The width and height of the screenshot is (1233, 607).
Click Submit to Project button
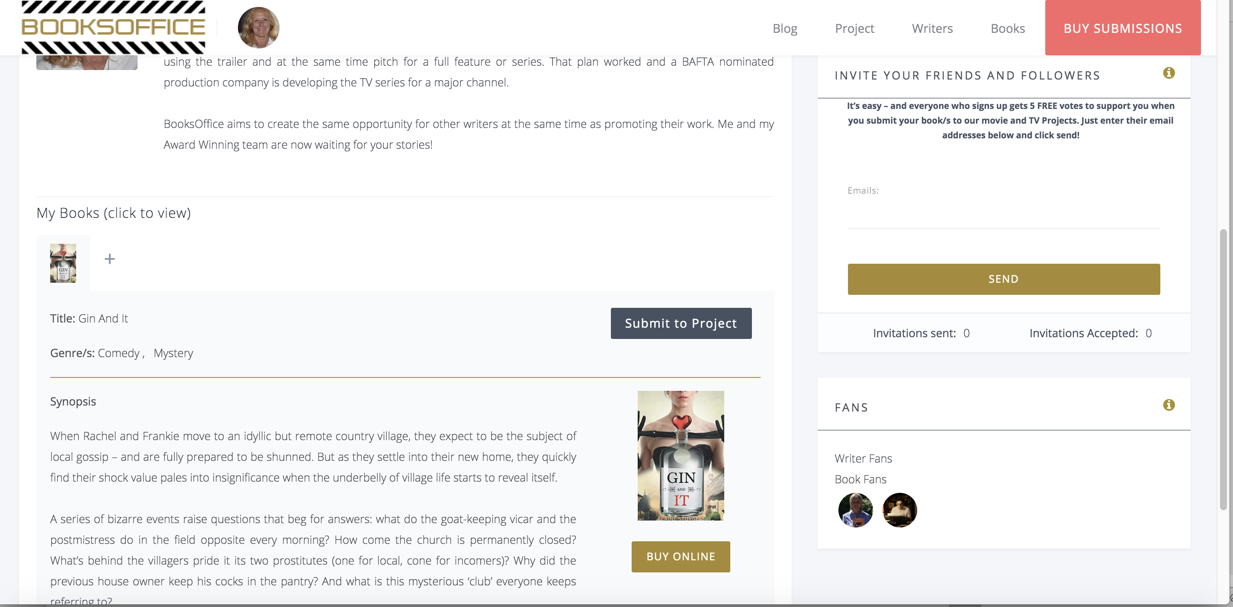coord(681,323)
